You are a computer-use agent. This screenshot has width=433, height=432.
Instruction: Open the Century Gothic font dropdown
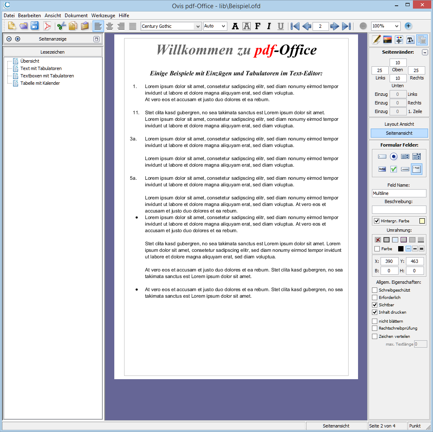point(198,26)
